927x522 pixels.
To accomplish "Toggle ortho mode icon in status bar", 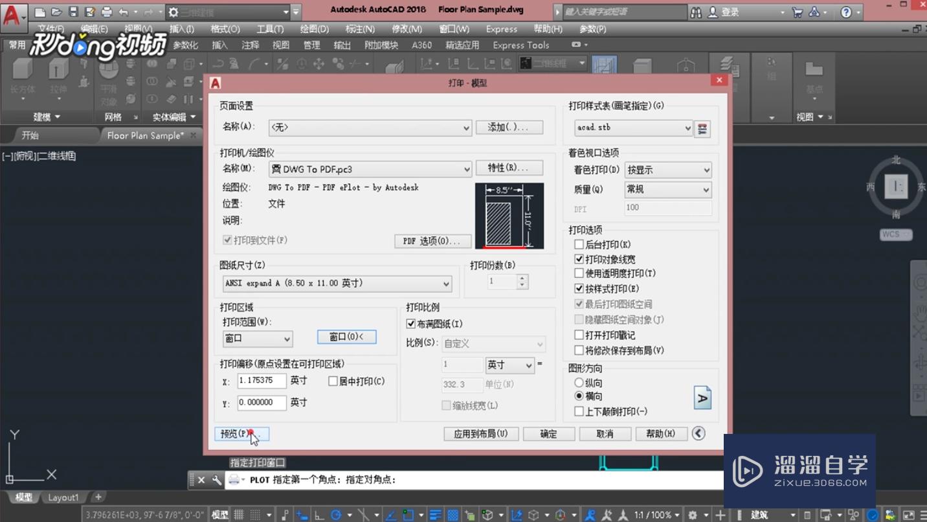I will tap(319, 515).
